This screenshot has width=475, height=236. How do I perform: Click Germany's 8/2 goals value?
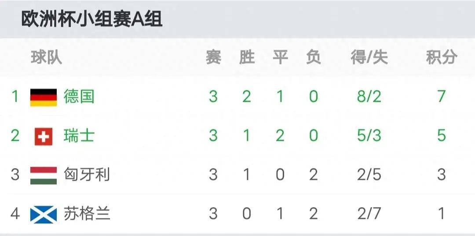[x=369, y=97]
